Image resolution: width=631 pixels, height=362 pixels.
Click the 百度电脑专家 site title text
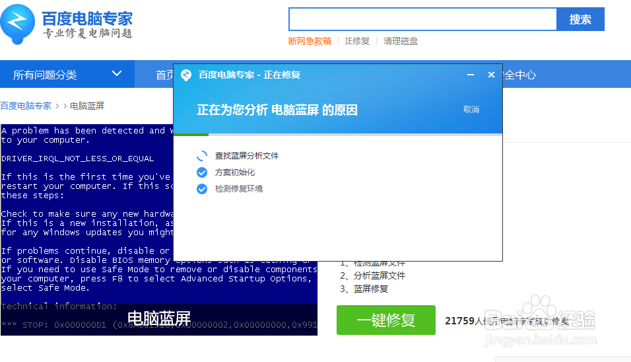(87, 18)
